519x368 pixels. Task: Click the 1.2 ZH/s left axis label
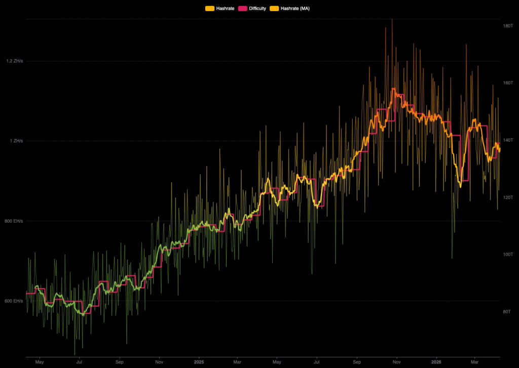14,61
